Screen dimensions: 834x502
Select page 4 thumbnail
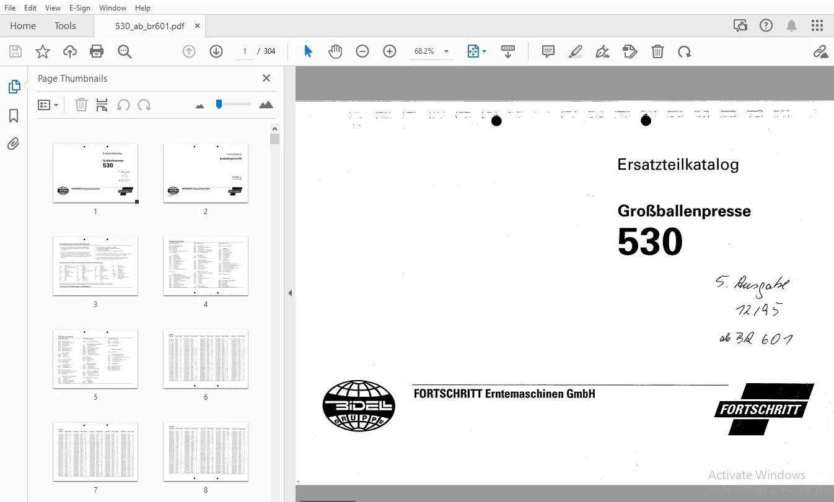point(206,266)
